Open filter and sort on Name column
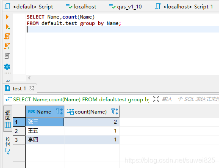 59,111
